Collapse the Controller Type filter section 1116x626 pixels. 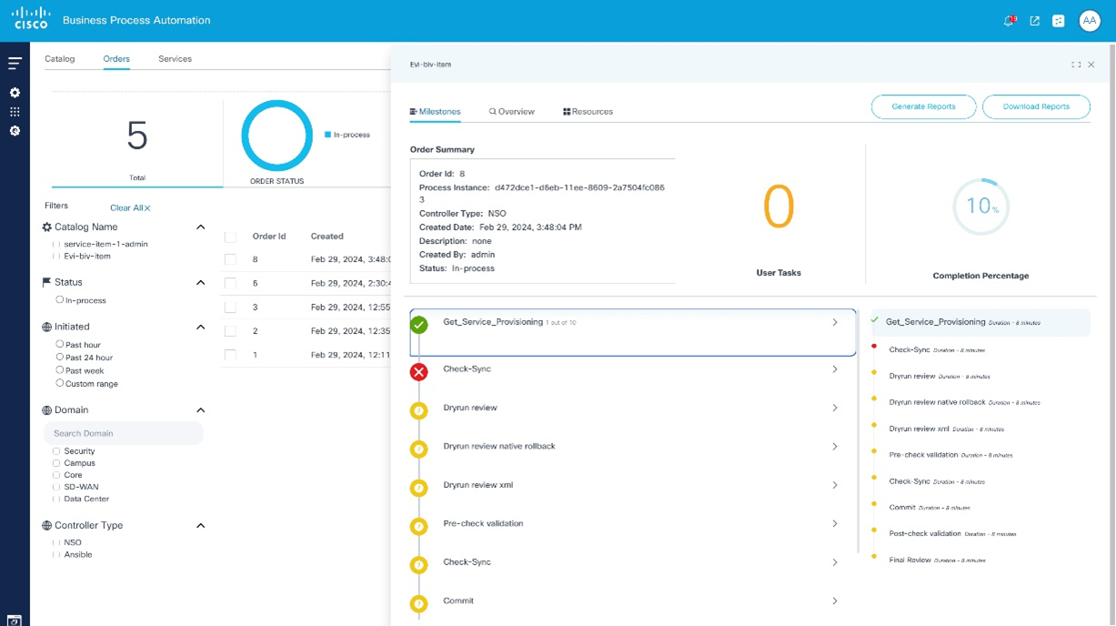pyautogui.click(x=200, y=526)
